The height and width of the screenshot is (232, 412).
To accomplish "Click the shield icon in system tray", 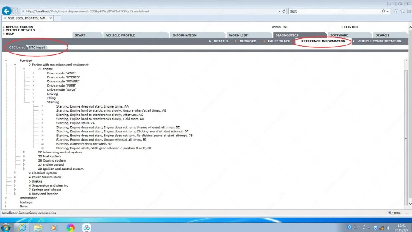I will pos(375,228).
